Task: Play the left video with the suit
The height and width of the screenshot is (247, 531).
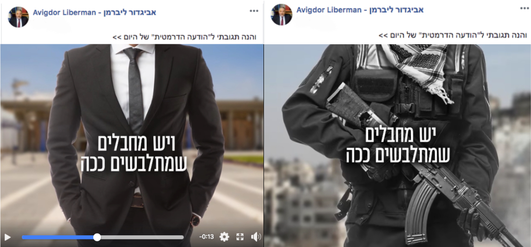Action: pos(7,237)
